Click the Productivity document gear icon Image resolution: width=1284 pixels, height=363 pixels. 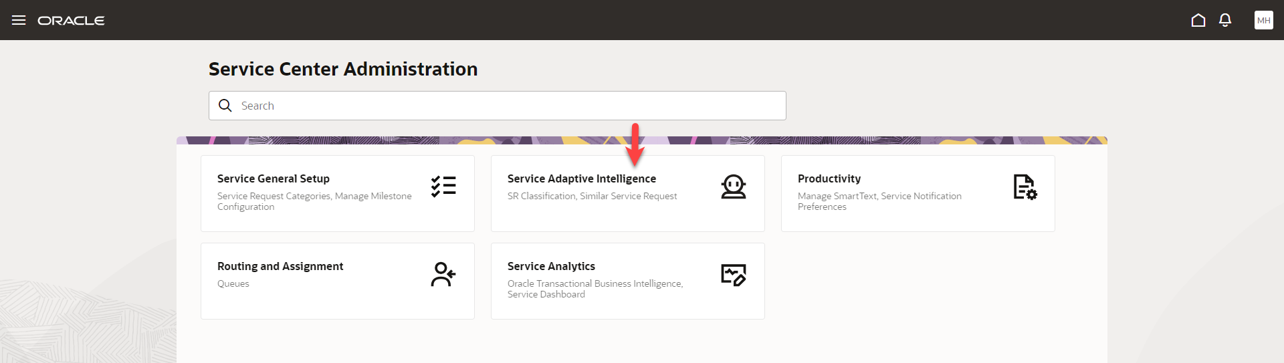tap(1024, 187)
